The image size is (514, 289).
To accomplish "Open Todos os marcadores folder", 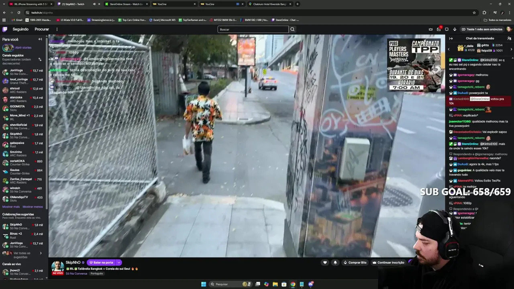I will pos(498,20).
